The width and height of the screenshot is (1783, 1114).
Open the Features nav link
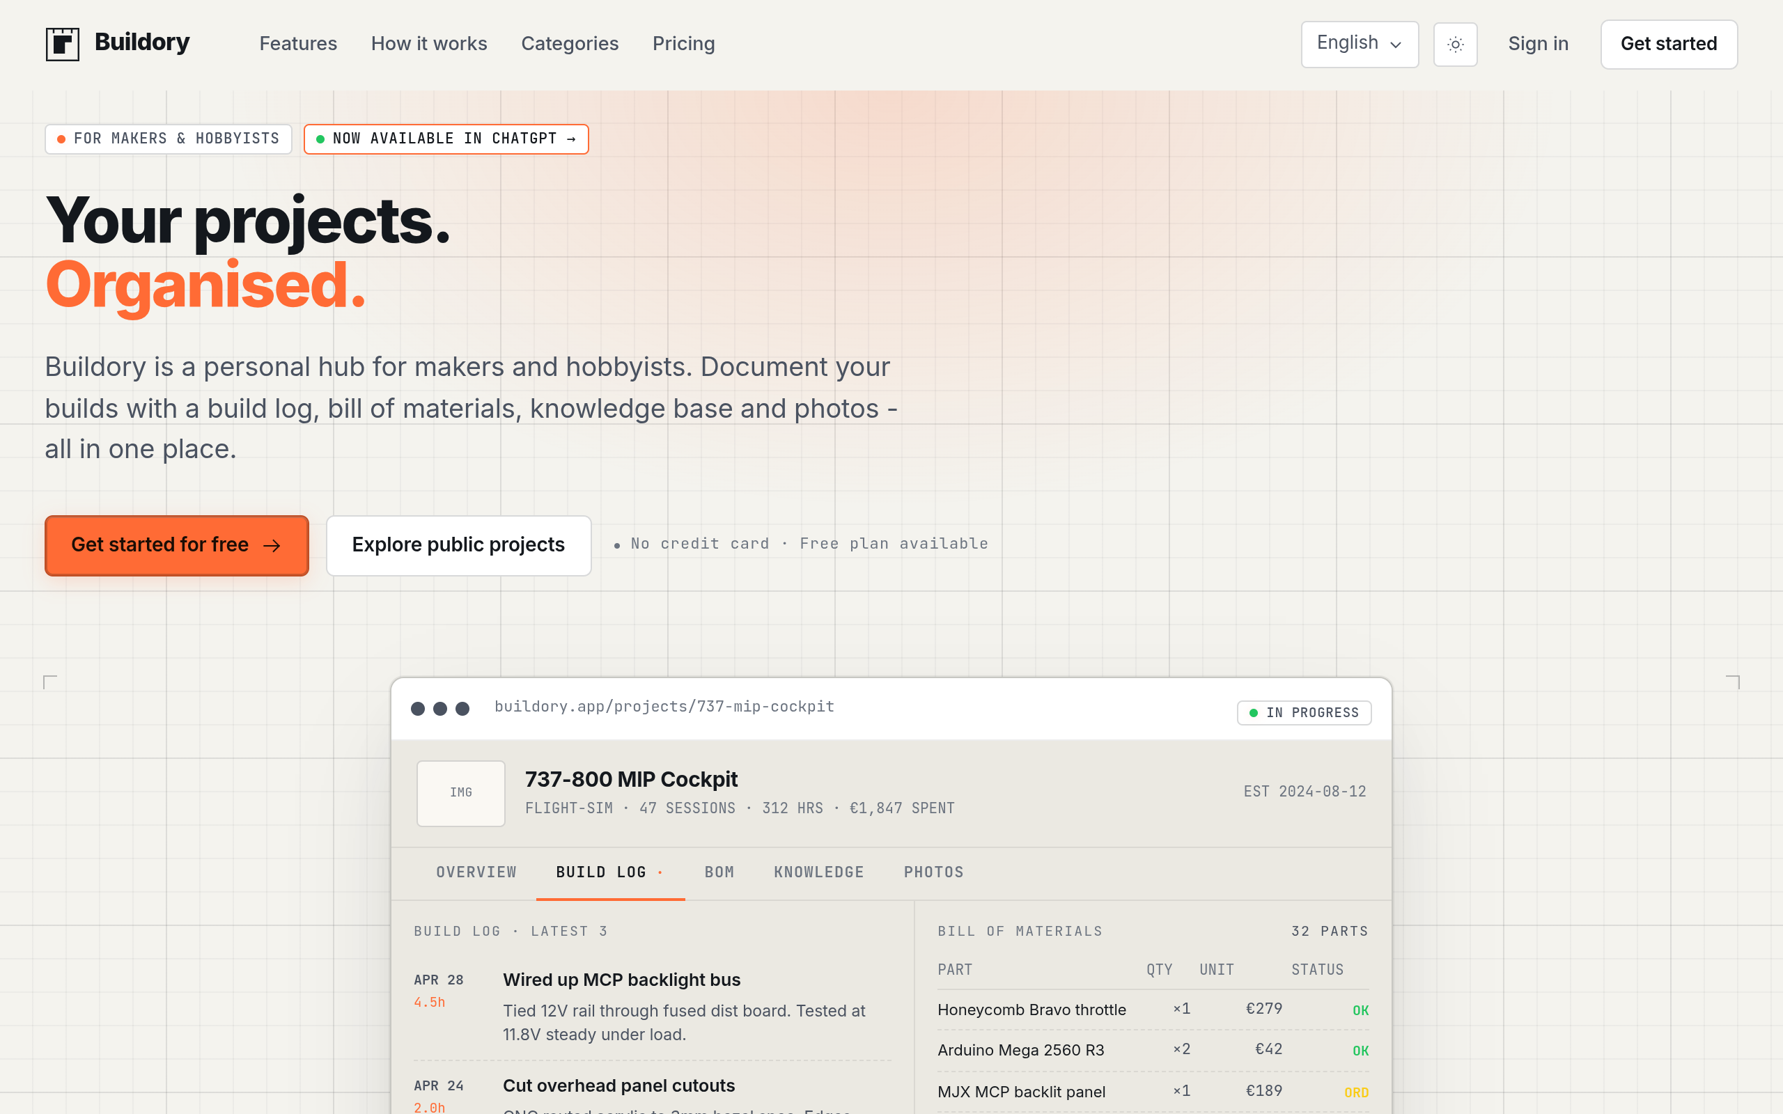297,43
